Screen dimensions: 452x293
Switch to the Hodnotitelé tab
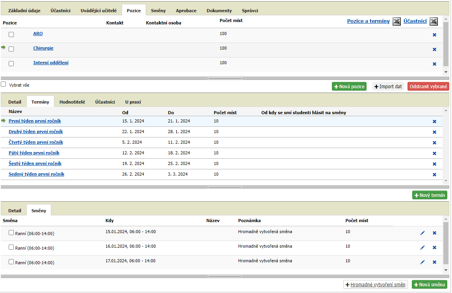coord(72,102)
